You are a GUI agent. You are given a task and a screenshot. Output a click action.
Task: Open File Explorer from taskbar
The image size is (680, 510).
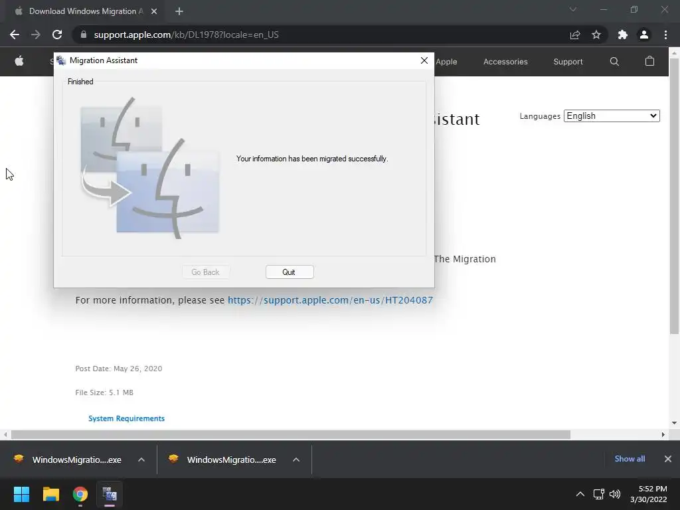point(50,494)
